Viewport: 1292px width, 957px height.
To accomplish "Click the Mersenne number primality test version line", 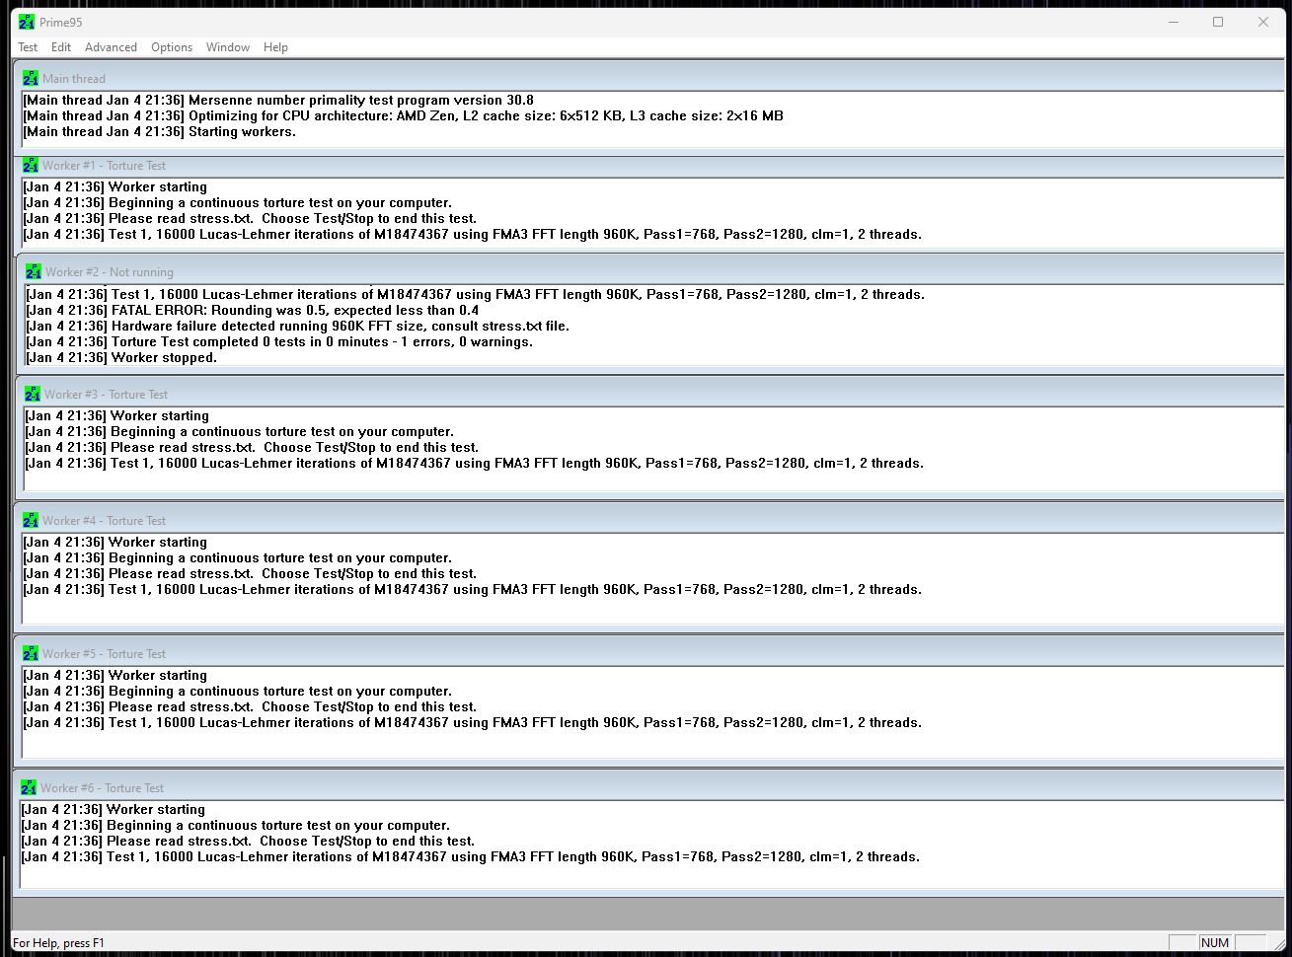I will click(278, 100).
